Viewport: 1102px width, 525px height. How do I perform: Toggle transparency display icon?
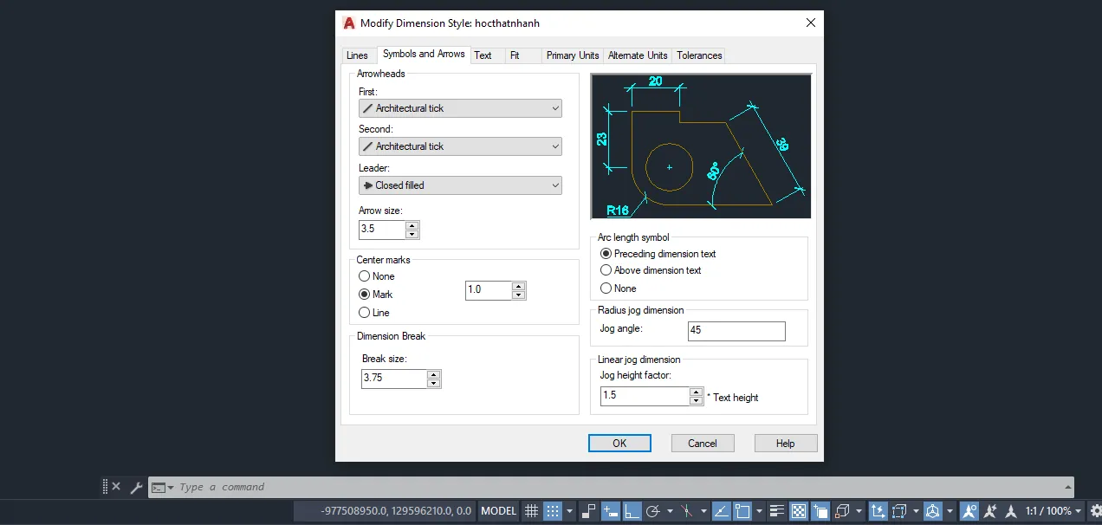tap(799, 511)
